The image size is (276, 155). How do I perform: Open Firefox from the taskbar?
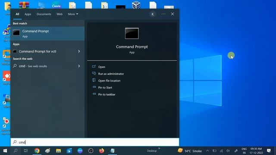[102, 151]
